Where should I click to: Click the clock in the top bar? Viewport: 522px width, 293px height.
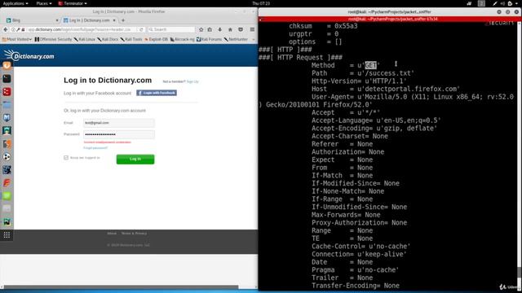(261, 3)
